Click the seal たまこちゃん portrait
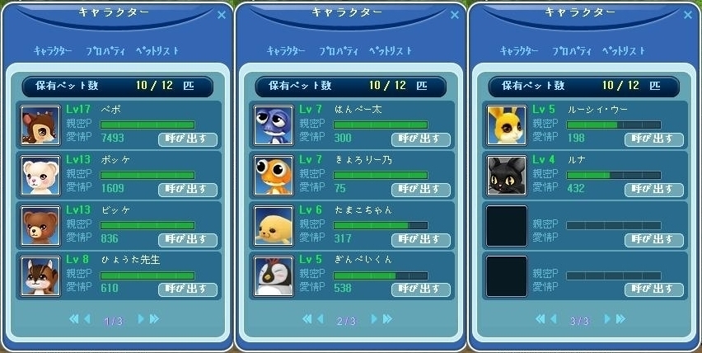 [x=274, y=226]
